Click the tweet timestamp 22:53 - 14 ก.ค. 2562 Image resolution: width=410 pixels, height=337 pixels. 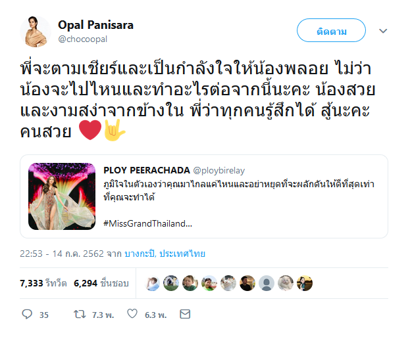point(64,253)
